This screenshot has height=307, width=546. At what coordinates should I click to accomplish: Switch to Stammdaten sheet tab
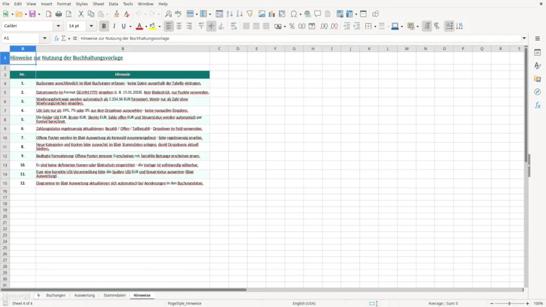coord(115,295)
